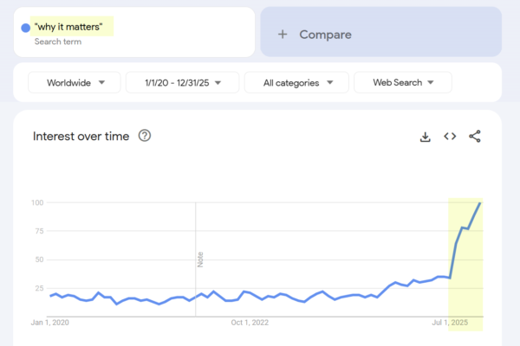
Task: Open the 1/1/20 - 12/31/25 date range dropdown
Action: pos(181,83)
